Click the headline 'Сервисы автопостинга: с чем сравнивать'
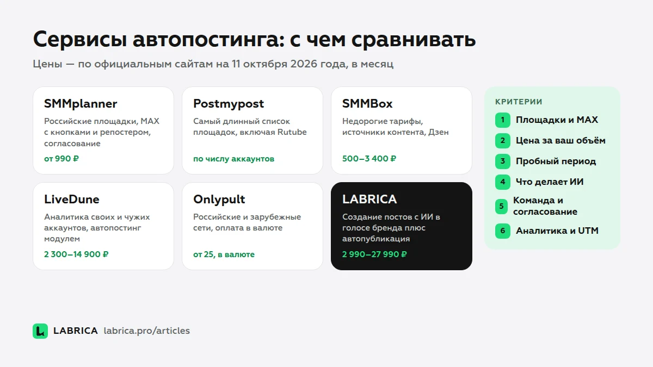Screen dimensions: 653x367 (254, 40)
